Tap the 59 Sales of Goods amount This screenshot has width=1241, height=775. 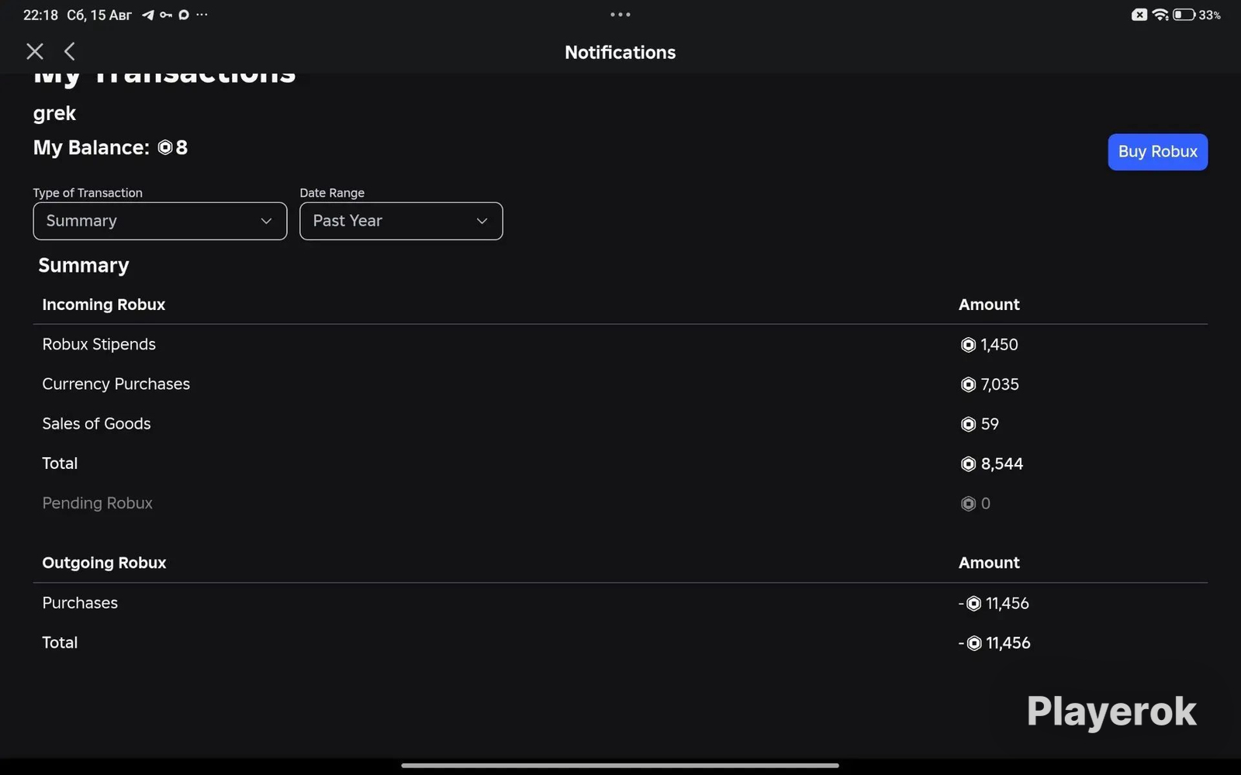point(990,424)
